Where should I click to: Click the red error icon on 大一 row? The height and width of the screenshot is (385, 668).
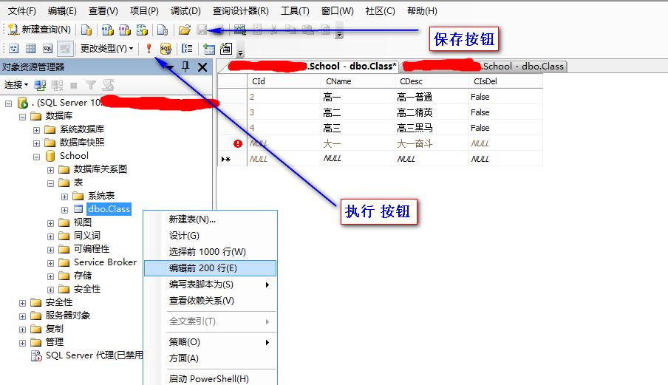(238, 143)
